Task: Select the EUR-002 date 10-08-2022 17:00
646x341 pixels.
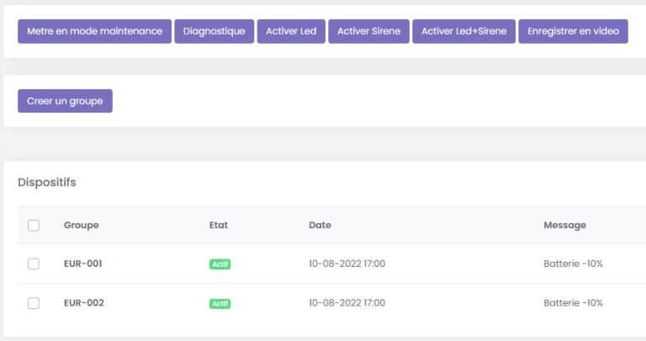Action: click(347, 302)
